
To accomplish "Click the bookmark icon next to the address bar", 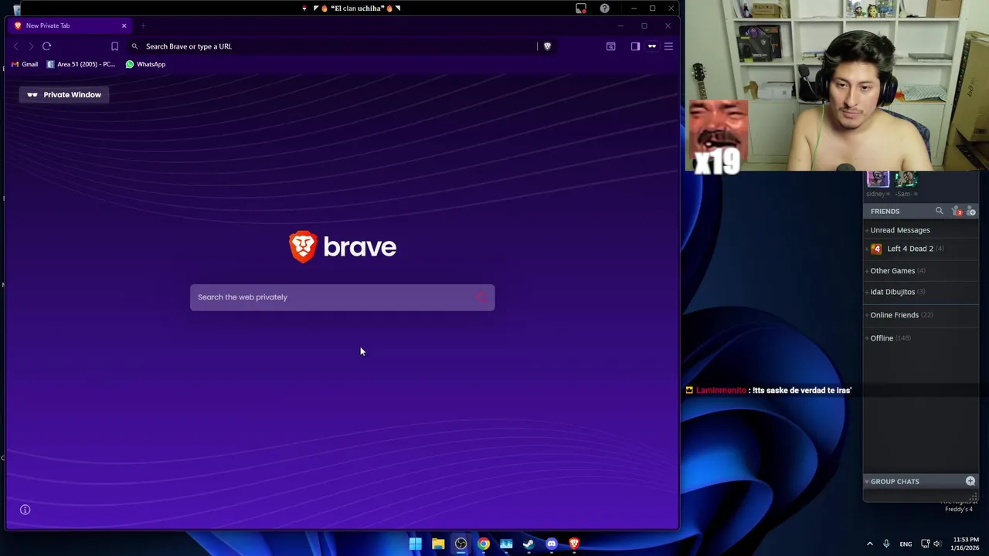I will tap(114, 46).
